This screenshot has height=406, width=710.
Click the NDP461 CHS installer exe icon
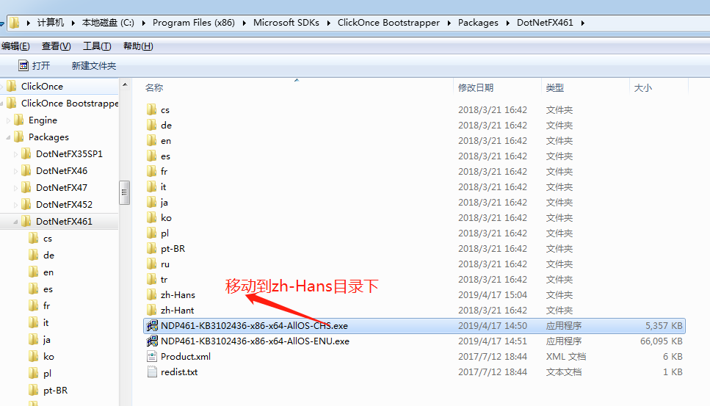152,326
